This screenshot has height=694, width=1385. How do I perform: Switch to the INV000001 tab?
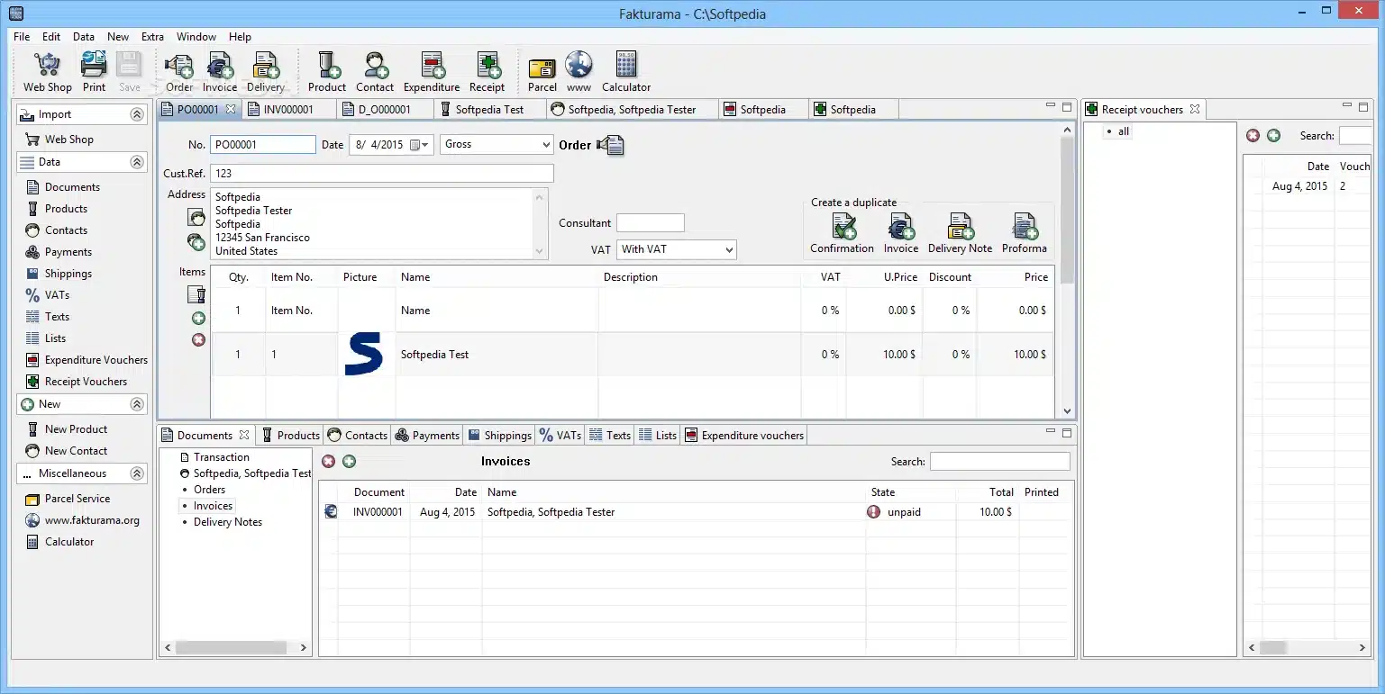(x=288, y=110)
